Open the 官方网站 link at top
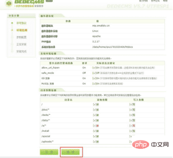The height and width of the screenshot is (158, 173). (x=143, y=1)
